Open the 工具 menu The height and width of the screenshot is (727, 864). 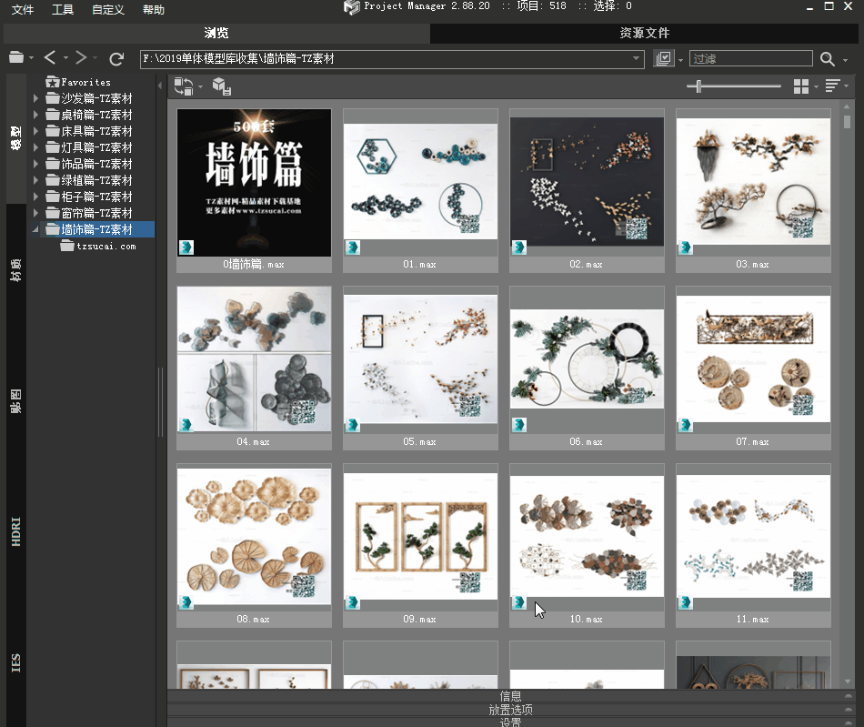pos(63,10)
